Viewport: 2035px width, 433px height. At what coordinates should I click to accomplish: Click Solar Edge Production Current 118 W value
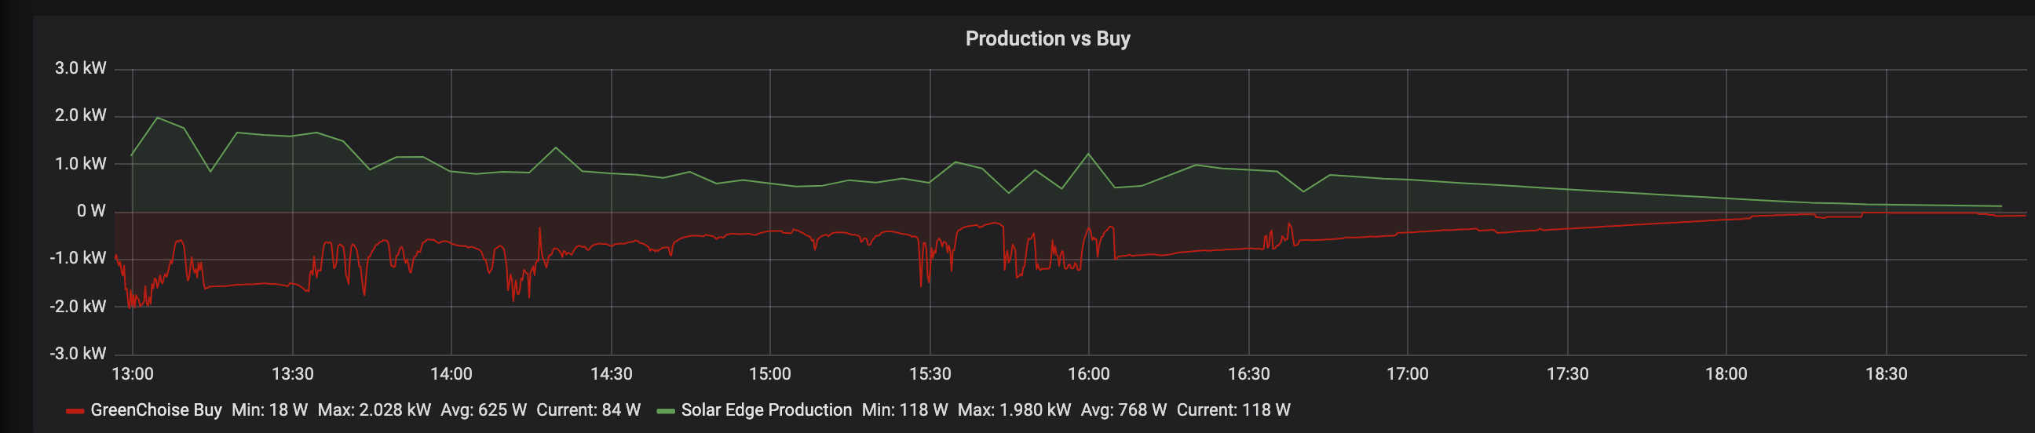1233,410
